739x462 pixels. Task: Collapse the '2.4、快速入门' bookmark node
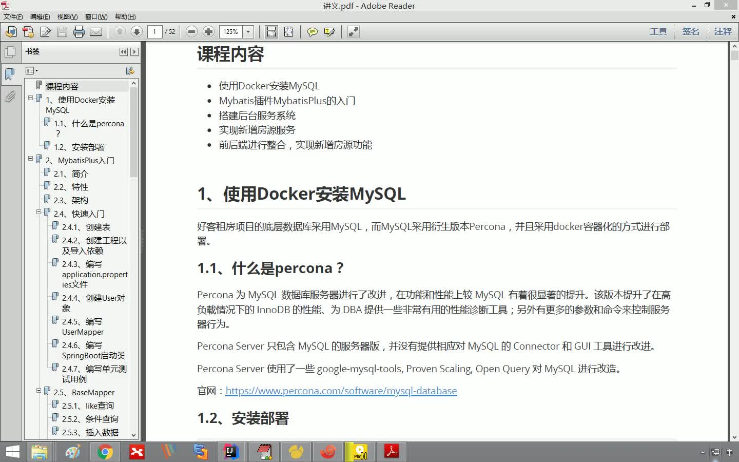click(38, 212)
